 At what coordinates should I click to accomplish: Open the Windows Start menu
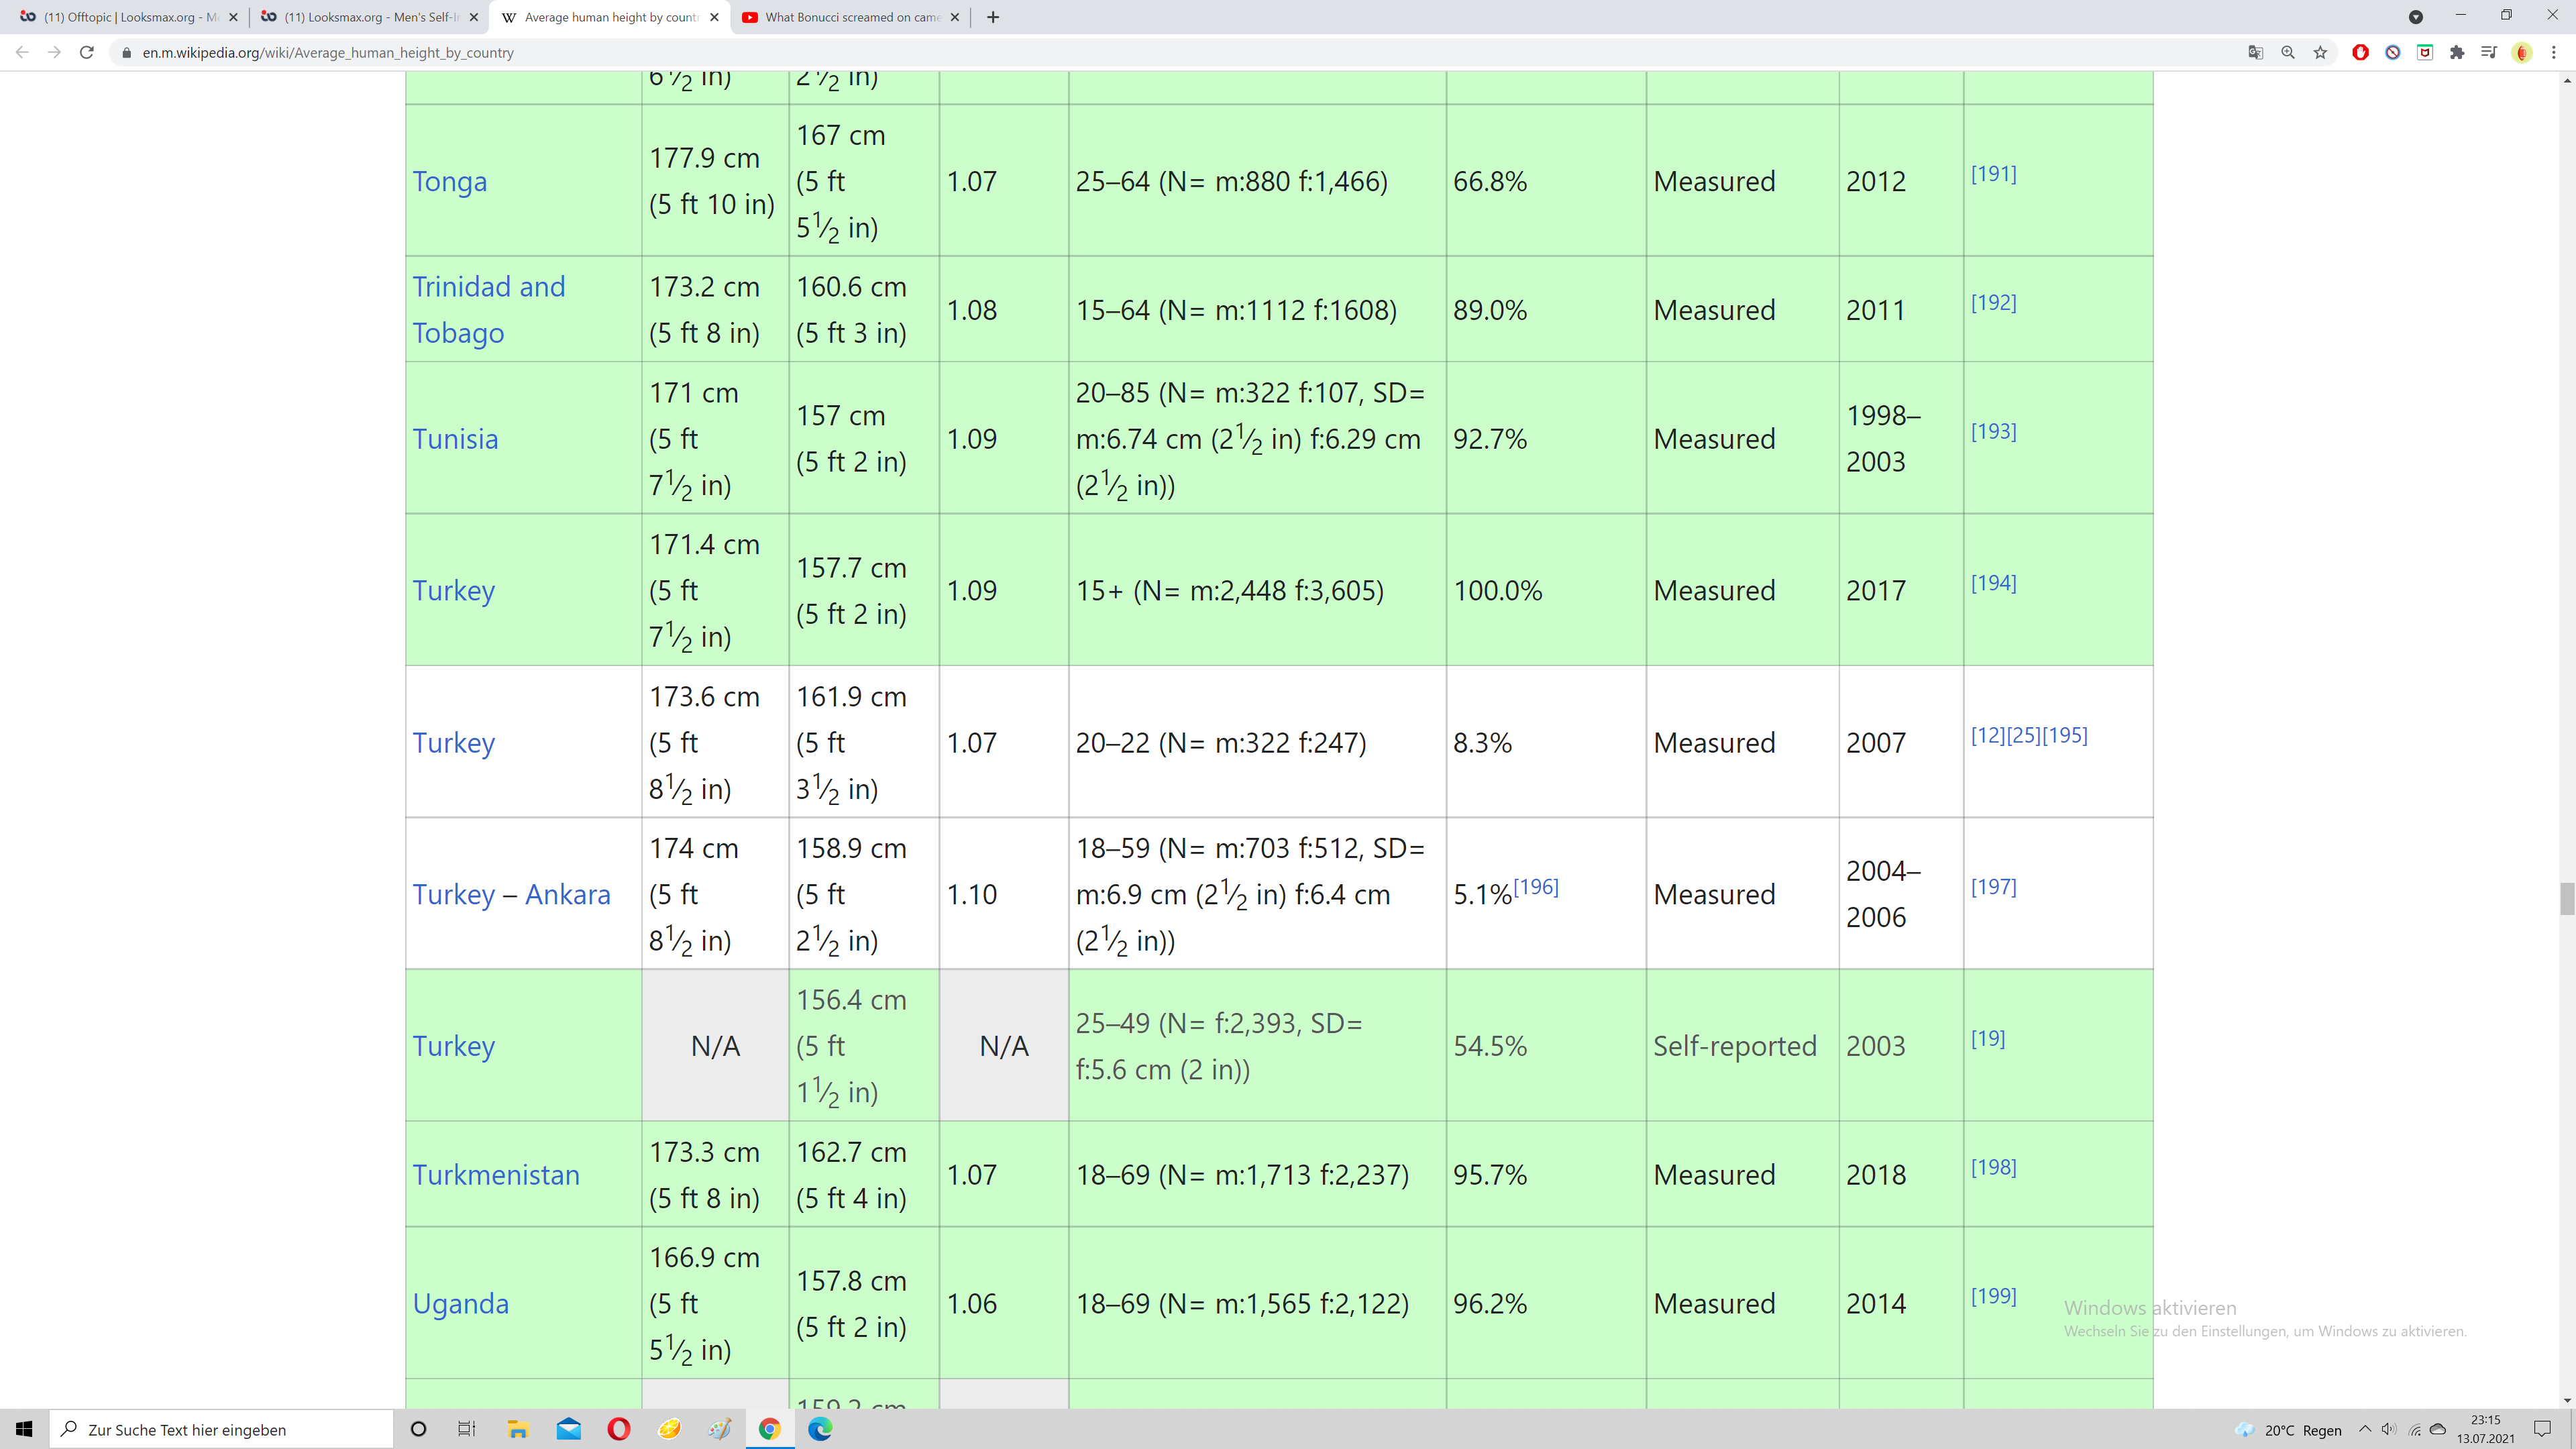click(x=24, y=1429)
